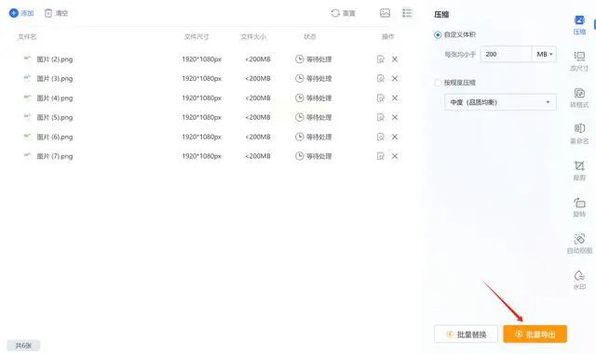This screenshot has width=596, height=354.
Task: Select file name 图片 (2).png
Action: [55, 59]
